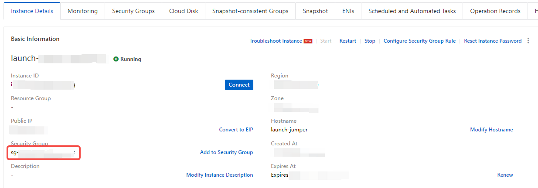View Scheduled and Automated Tasks tab
Image resolution: width=538 pixels, height=188 pixels.
(412, 11)
